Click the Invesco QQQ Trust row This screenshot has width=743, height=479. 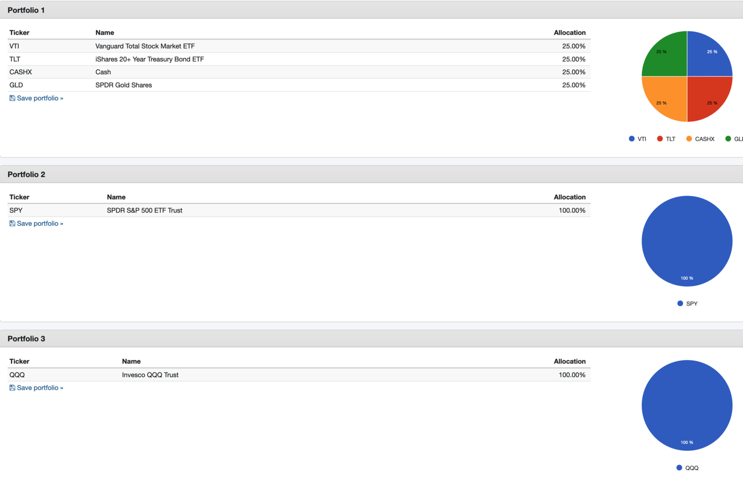click(299, 375)
